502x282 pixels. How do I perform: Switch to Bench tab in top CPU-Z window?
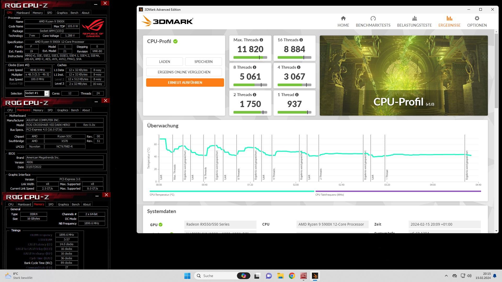pyautogui.click(x=74, y=13)
